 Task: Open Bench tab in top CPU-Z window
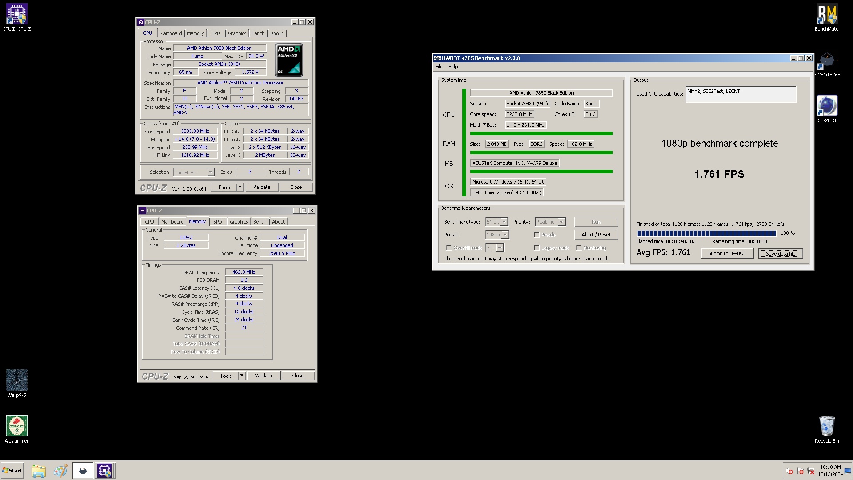[258, 33]
